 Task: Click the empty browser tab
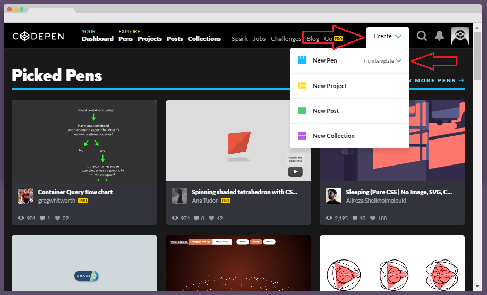(51, 10)
